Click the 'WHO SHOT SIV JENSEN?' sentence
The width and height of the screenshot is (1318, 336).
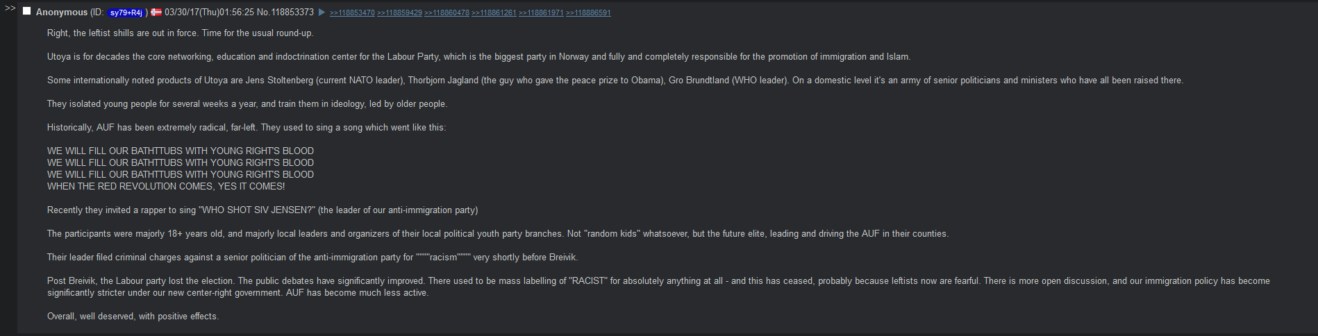(x=262, y=210)
